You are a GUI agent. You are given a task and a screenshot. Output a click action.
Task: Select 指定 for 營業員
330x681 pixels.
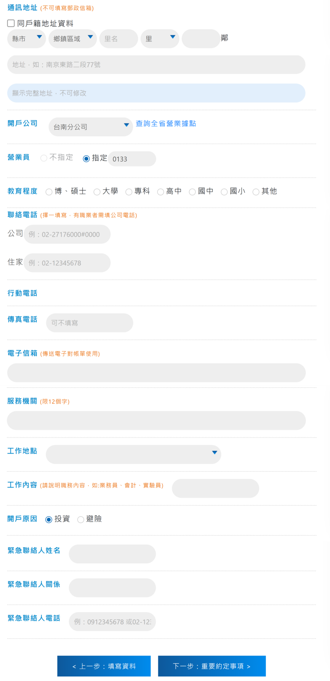pos(86,159)
